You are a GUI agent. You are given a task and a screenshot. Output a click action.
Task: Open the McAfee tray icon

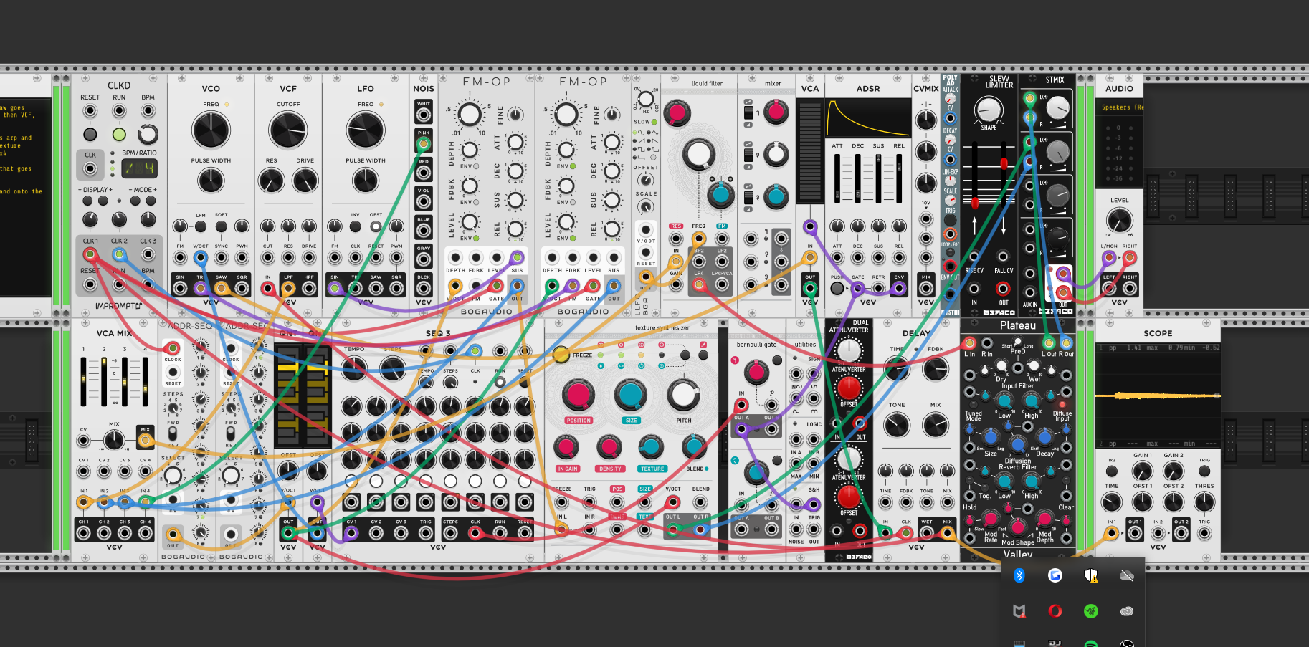point(1019,611)
